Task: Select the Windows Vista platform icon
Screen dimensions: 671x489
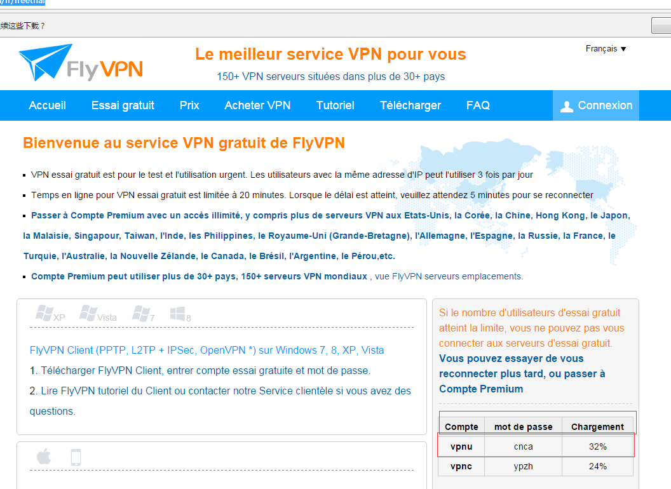Action: (98, 314)
